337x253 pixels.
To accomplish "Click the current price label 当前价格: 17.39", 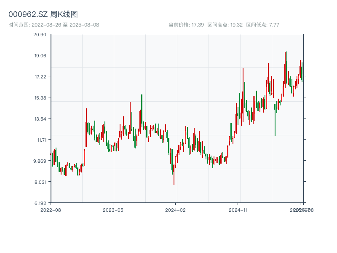I will (186, 25).
